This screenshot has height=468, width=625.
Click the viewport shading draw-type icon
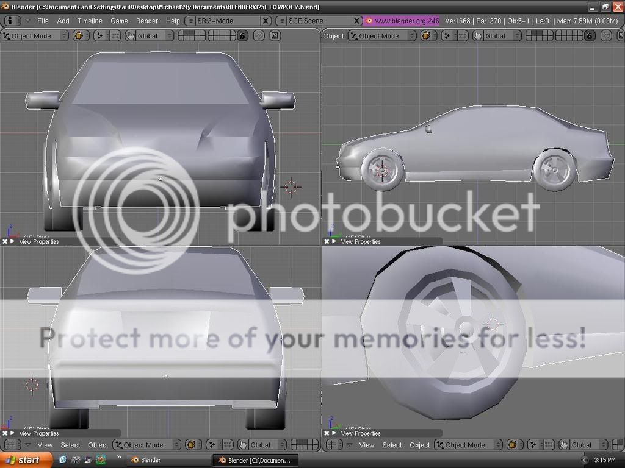(x=79, y=36)
